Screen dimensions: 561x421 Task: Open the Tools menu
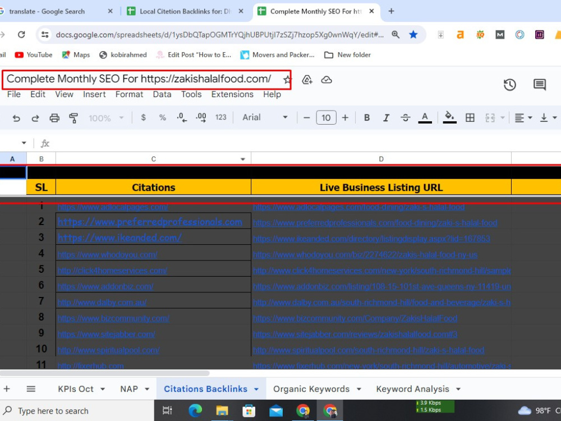(x=191, y=94)
